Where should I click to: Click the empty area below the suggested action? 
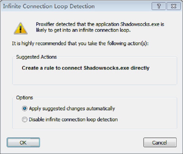pos(95,78)
